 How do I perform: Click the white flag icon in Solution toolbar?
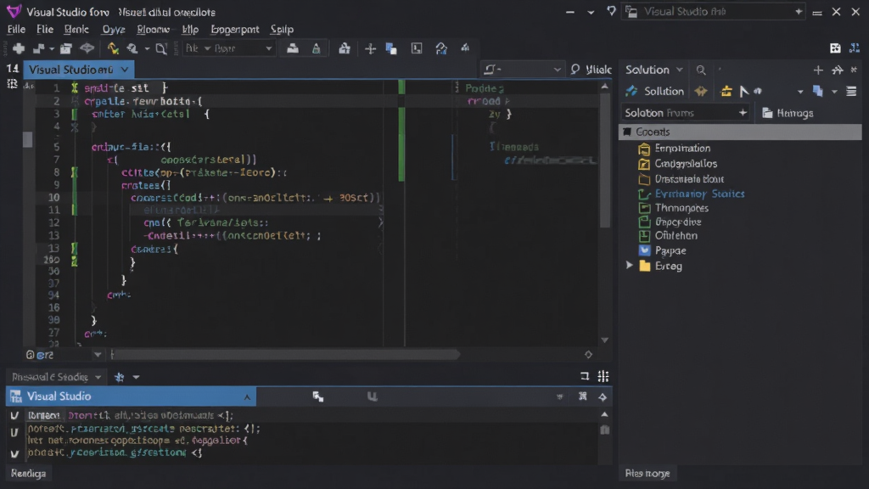[743, 91]
